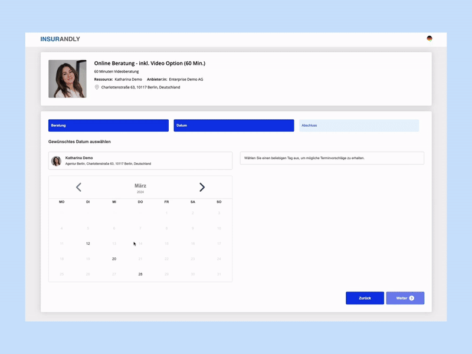This screenshot has width=472, height=354.
Task: Select March 28 on the calendar
Action: (140, 274)
